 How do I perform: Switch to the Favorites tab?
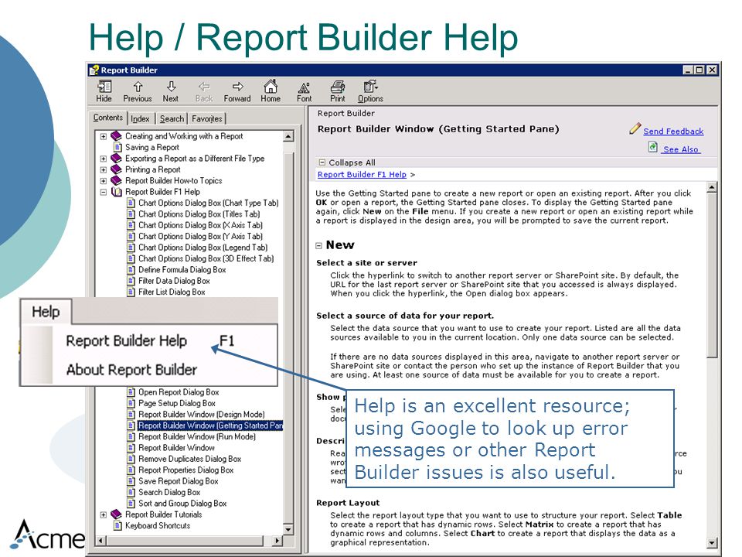[x=207, y=119]
